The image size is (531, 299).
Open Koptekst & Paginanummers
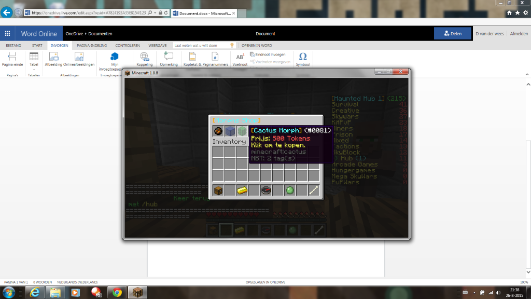205,59
